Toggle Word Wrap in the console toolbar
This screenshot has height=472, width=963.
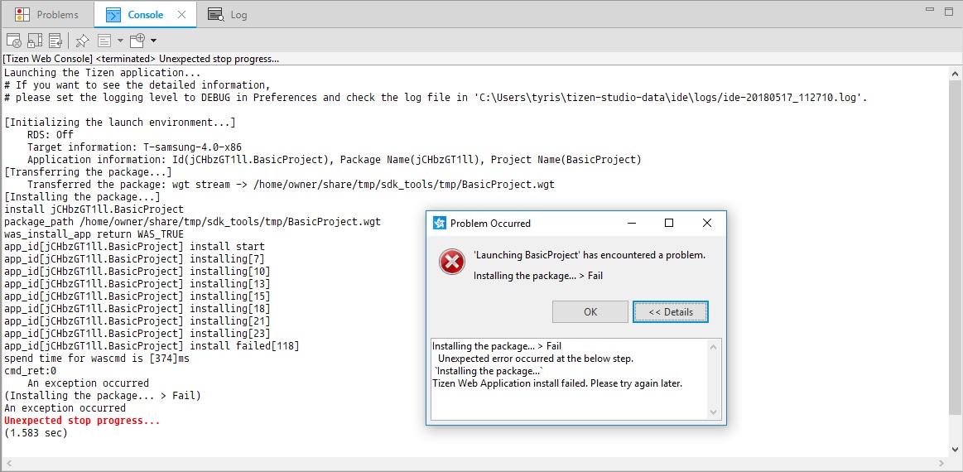pos(56,40)
